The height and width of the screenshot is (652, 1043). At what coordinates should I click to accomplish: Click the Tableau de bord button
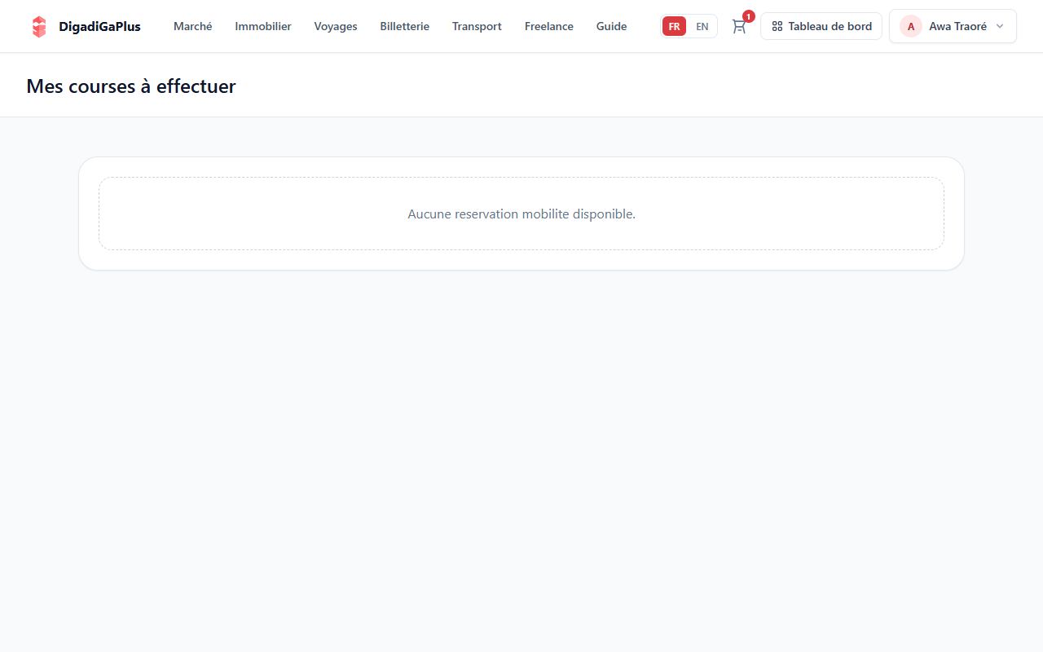point(821,26)
